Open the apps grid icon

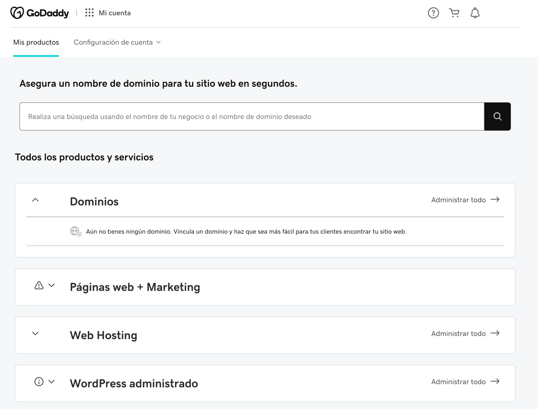point(90,13)
